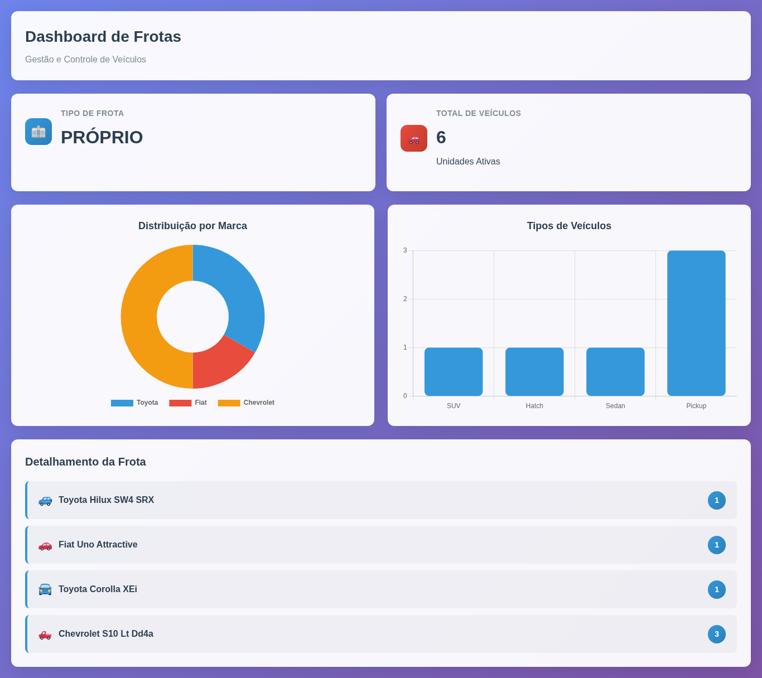This screenshot has width=762, height=678.
Task: Click the pickup icon beside Chevrolet S10 Lt Dd4a
Action: (45, 634)
